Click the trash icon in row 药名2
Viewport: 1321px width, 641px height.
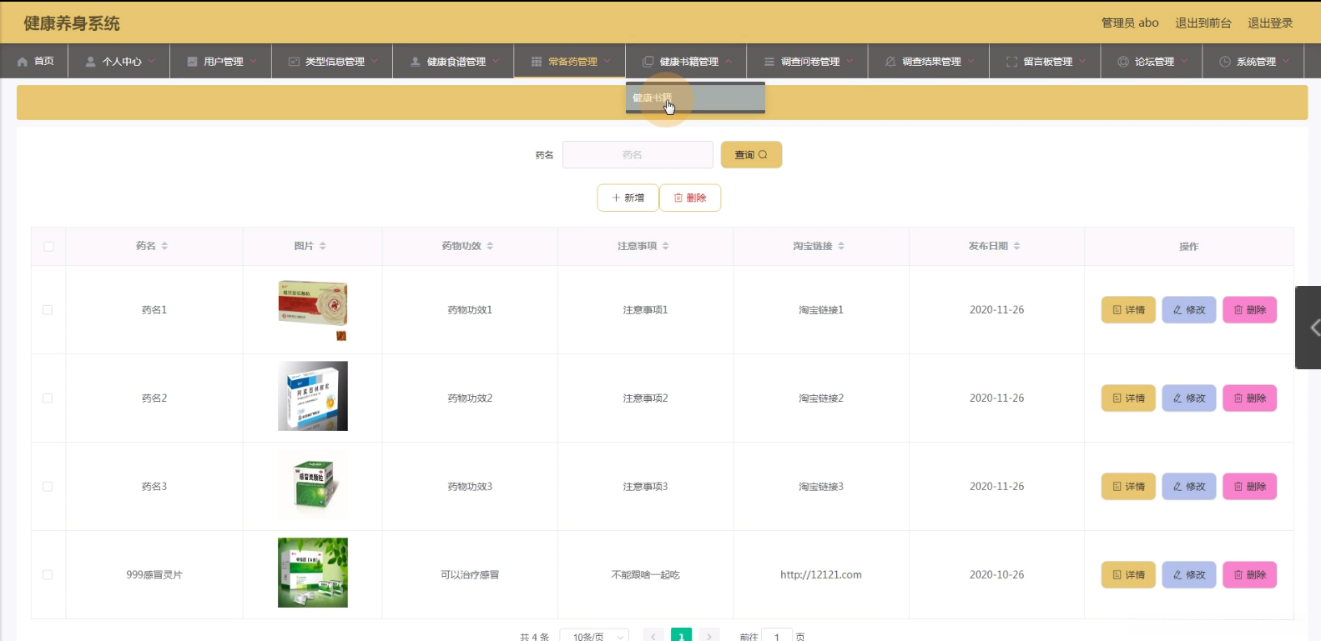pos(1238,398)
